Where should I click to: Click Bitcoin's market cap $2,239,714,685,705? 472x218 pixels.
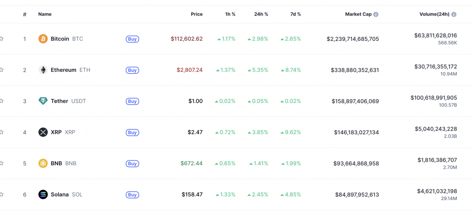tap(353, 39)
